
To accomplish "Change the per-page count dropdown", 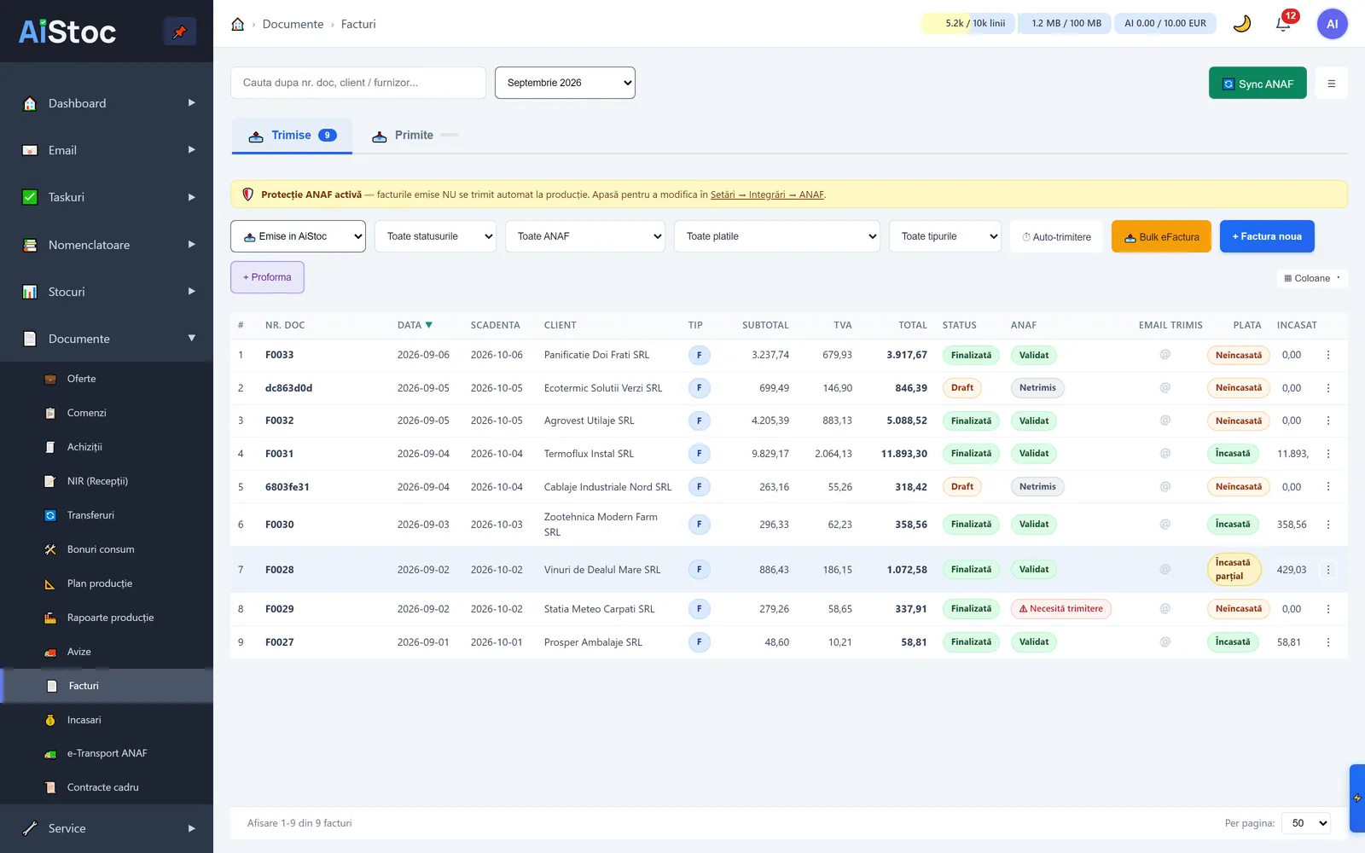I will [1307, 823].
